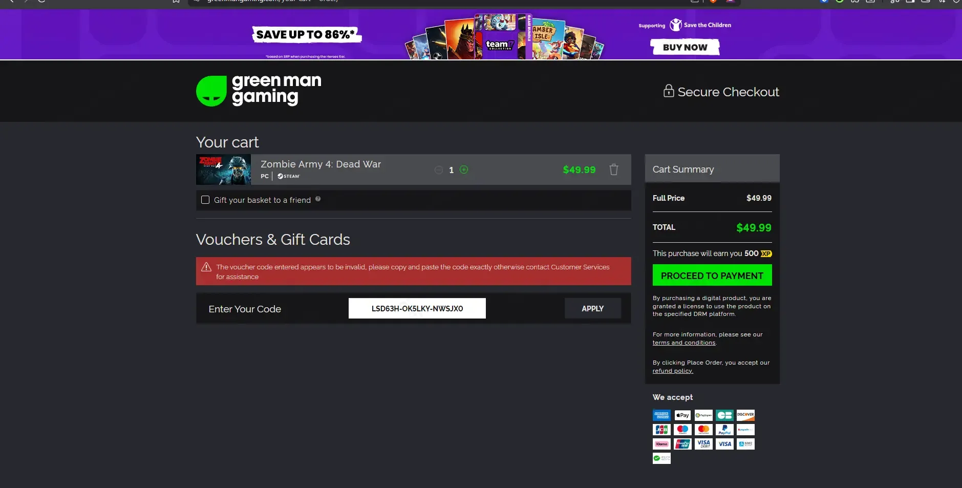Click the XP badge icon next to 500

[766, 253]
